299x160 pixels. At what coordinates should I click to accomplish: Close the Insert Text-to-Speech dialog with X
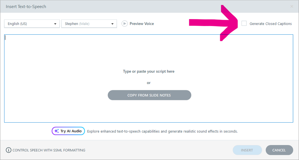pyautogui.click(x=292, y=6)
